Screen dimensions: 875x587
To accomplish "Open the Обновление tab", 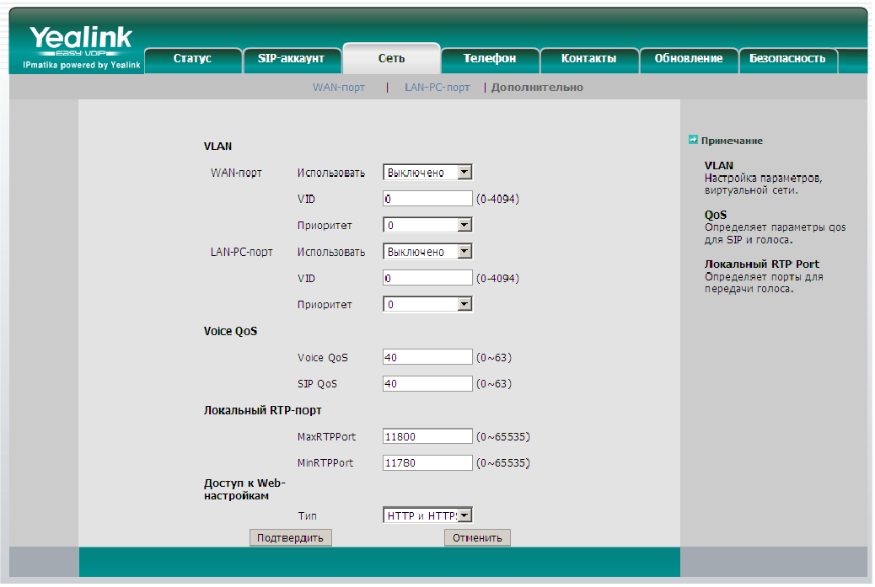I will 688,59.
